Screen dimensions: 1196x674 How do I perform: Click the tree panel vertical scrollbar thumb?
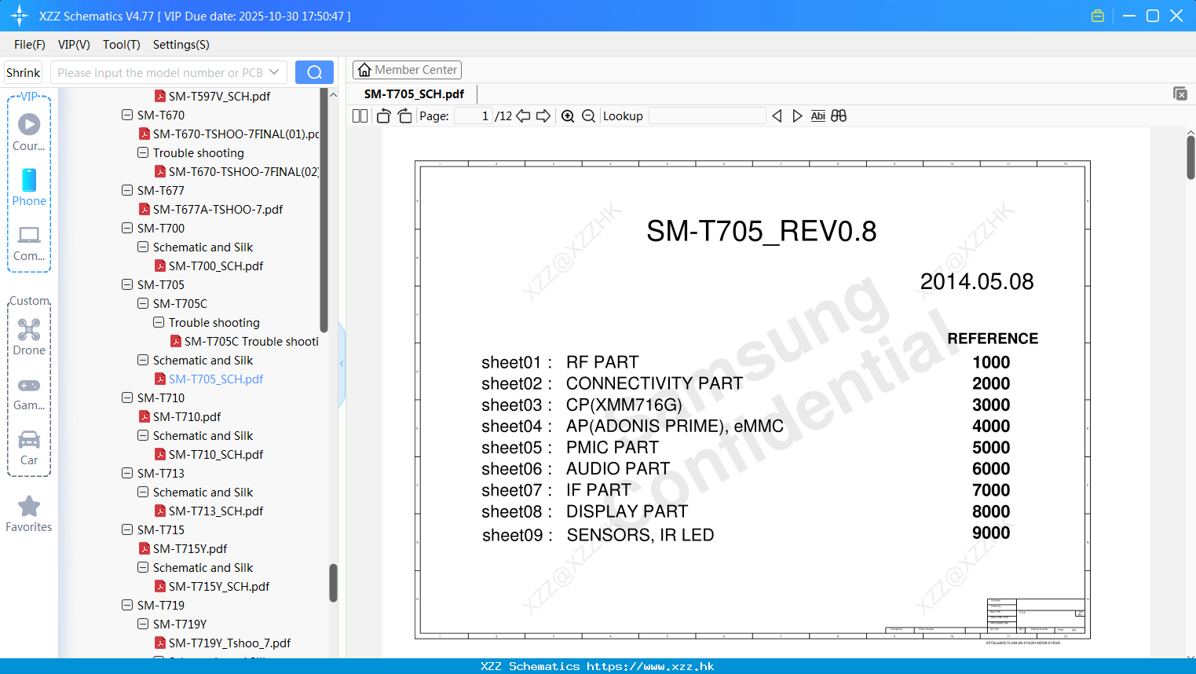click(x=333, y=583)
